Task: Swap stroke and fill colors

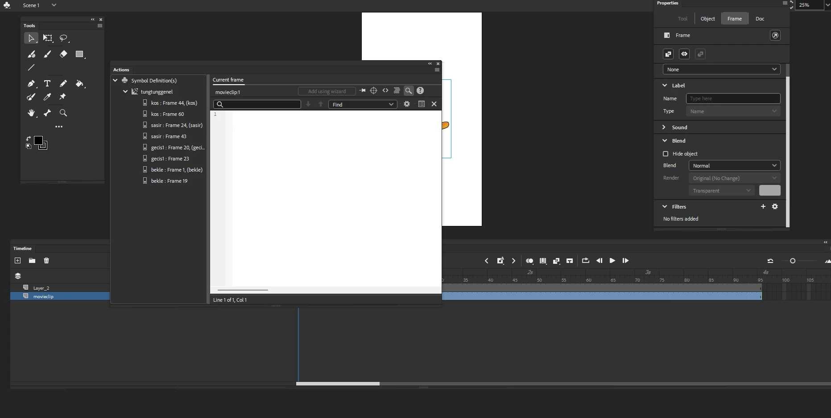Action: 29,139
